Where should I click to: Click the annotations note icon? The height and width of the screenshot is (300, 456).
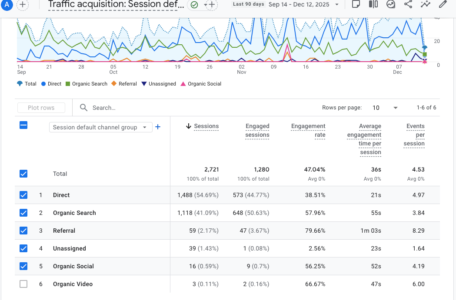coord(356,4)
